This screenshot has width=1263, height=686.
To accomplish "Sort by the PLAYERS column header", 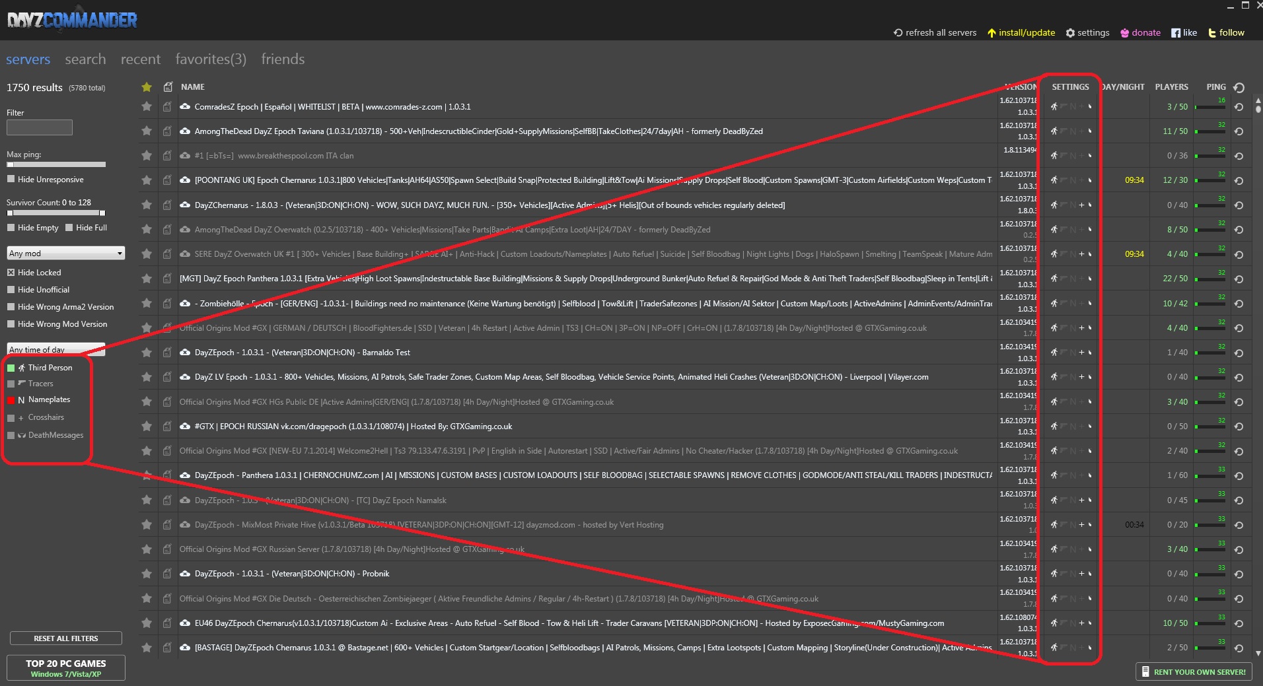I will click(1171, 87).
